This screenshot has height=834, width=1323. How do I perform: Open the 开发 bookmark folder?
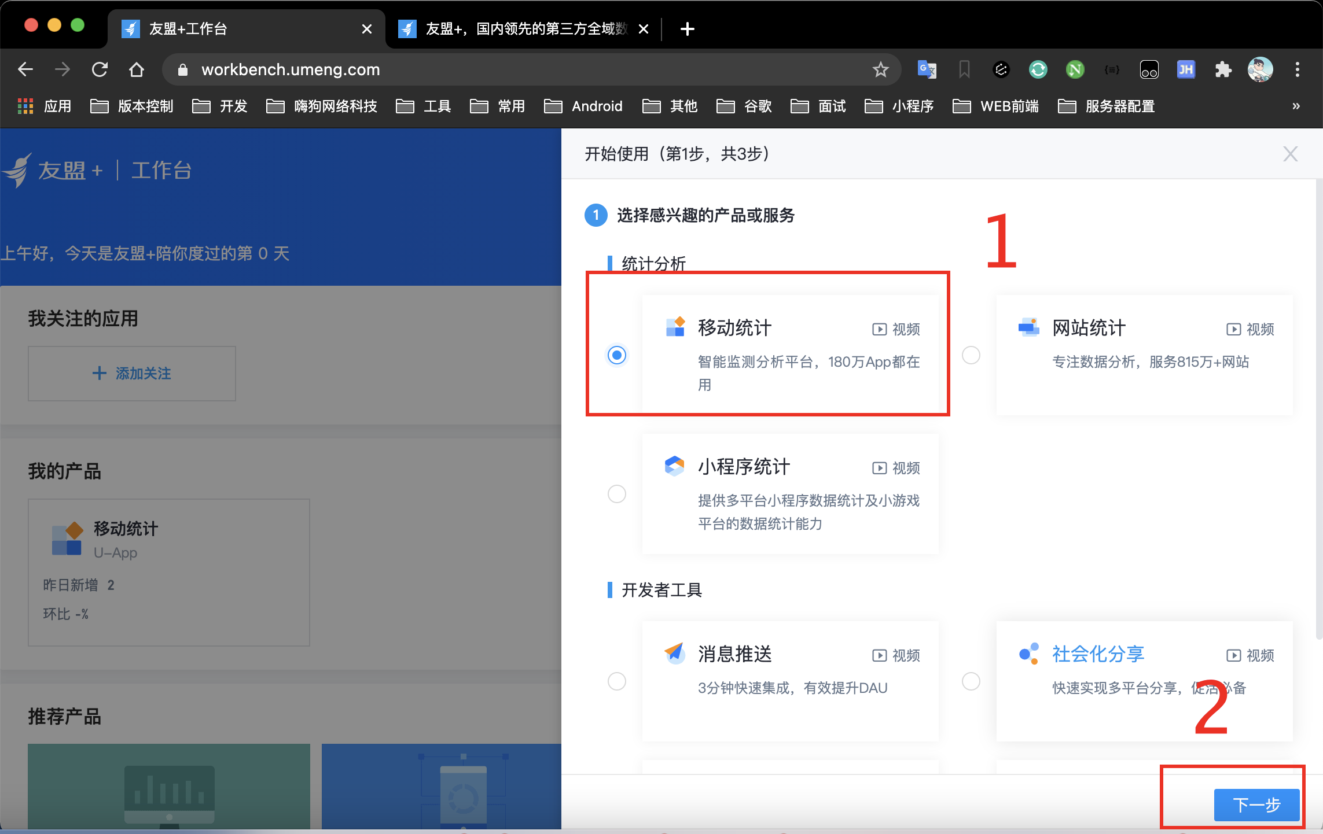coord(220,106)
